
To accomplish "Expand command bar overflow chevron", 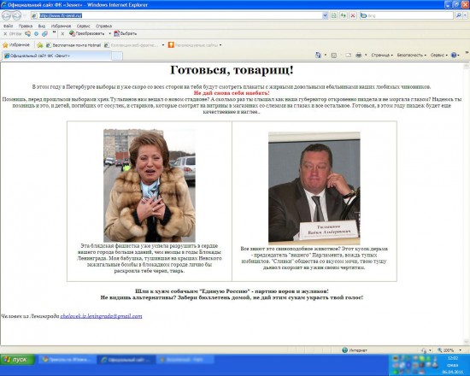I will pos(467,53).
